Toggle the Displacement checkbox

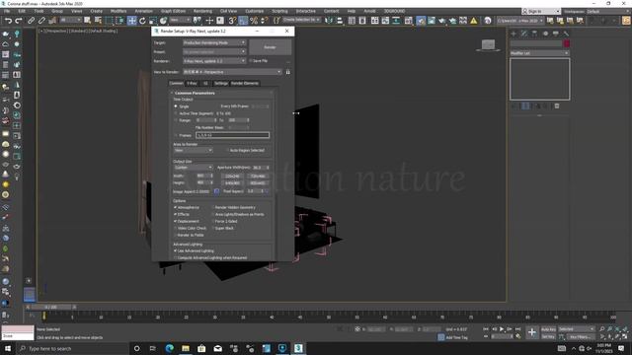click(176, 221)
